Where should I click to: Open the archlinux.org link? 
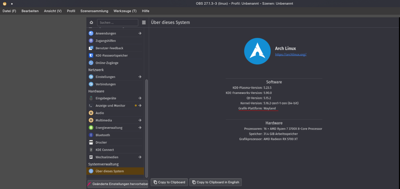coord(291,54)
